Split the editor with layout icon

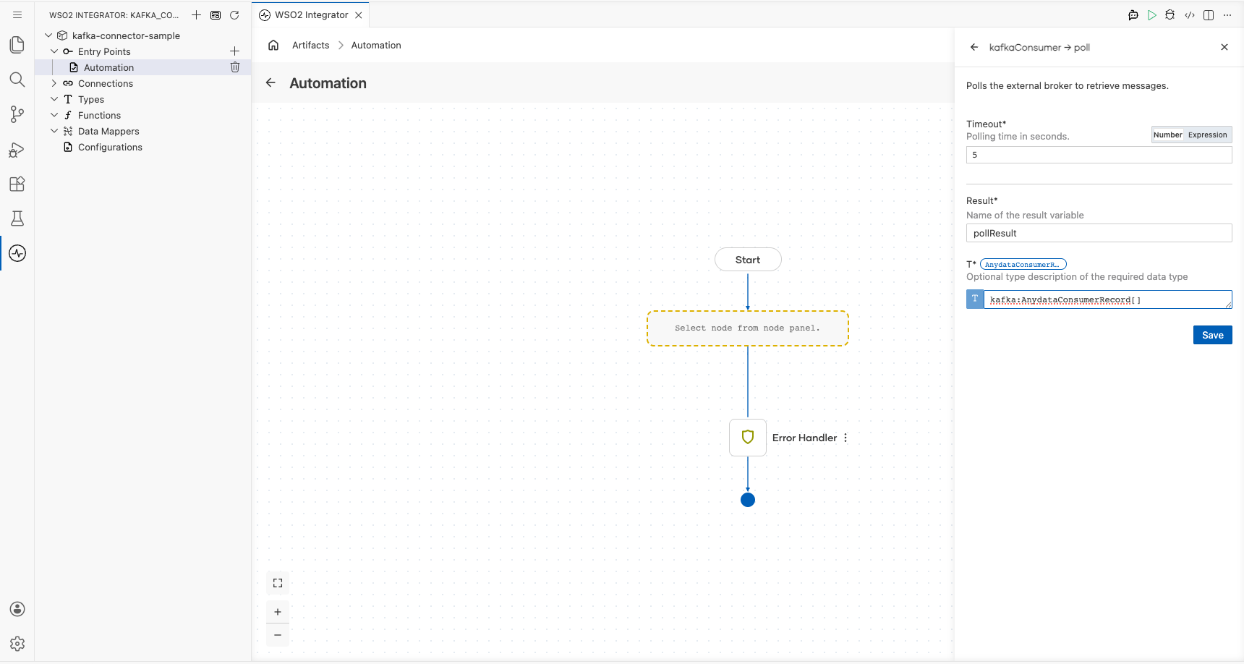(x=1209, y=14)
